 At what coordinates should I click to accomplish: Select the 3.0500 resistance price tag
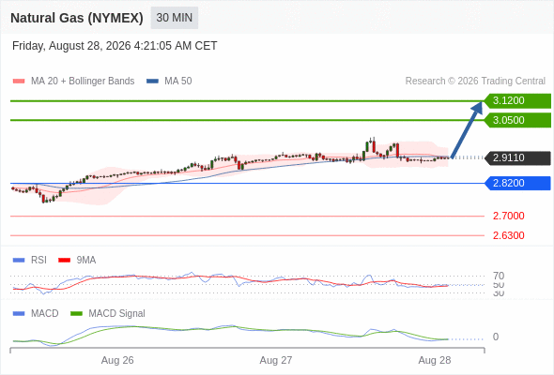(x=517, y=120)
